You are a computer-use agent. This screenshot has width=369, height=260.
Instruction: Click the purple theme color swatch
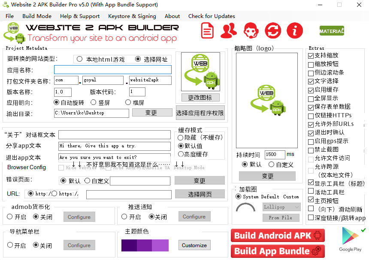coord(145,245)
